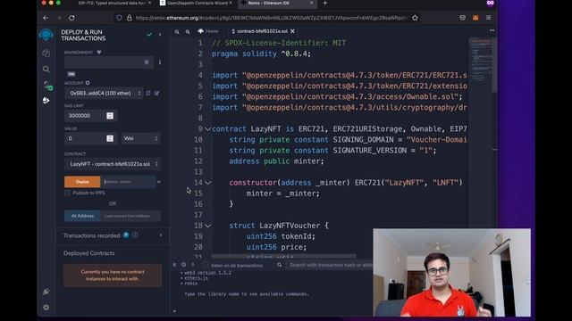This screenshot has height=321, width=572.
Task: Click the Value stepper arrows
Action: (x=110, y=138)
